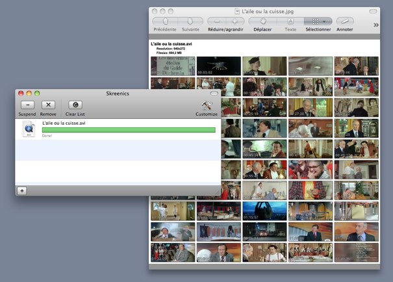393x282 pixels.
Task: Expand the toolbar overflow chevron
Action: (x=376, y=25)
